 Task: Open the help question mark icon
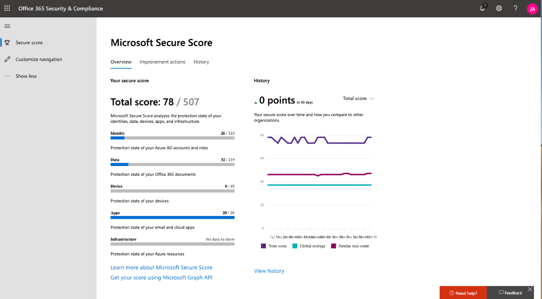click(515, 8)
